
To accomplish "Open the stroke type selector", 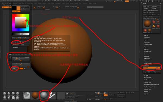I will tap(52, 96).
